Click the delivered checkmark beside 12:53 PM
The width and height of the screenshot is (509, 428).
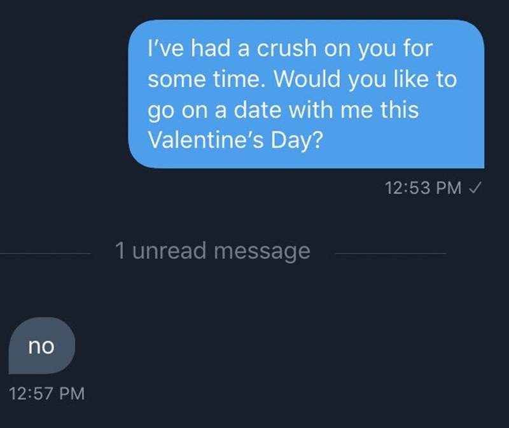tap(475, 188)
